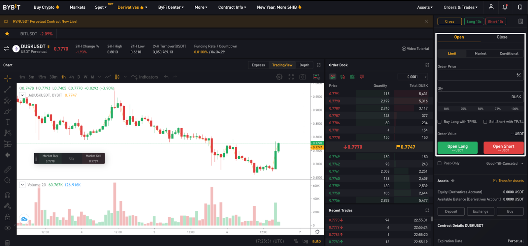Toggle Buy Long with TP/SL checkbox
The height and width of the screenshot is (246, 528).
(x=440, y=122)
